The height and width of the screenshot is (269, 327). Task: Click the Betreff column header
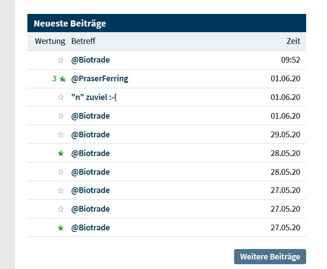(83, 41)
